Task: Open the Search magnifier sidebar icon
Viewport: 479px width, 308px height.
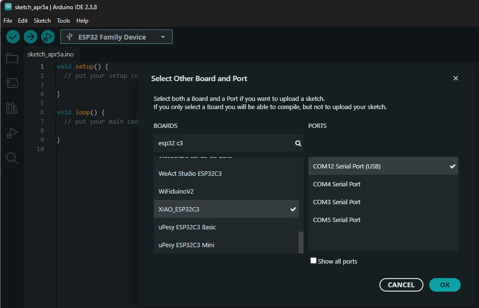Action: [x=12, y=158]
